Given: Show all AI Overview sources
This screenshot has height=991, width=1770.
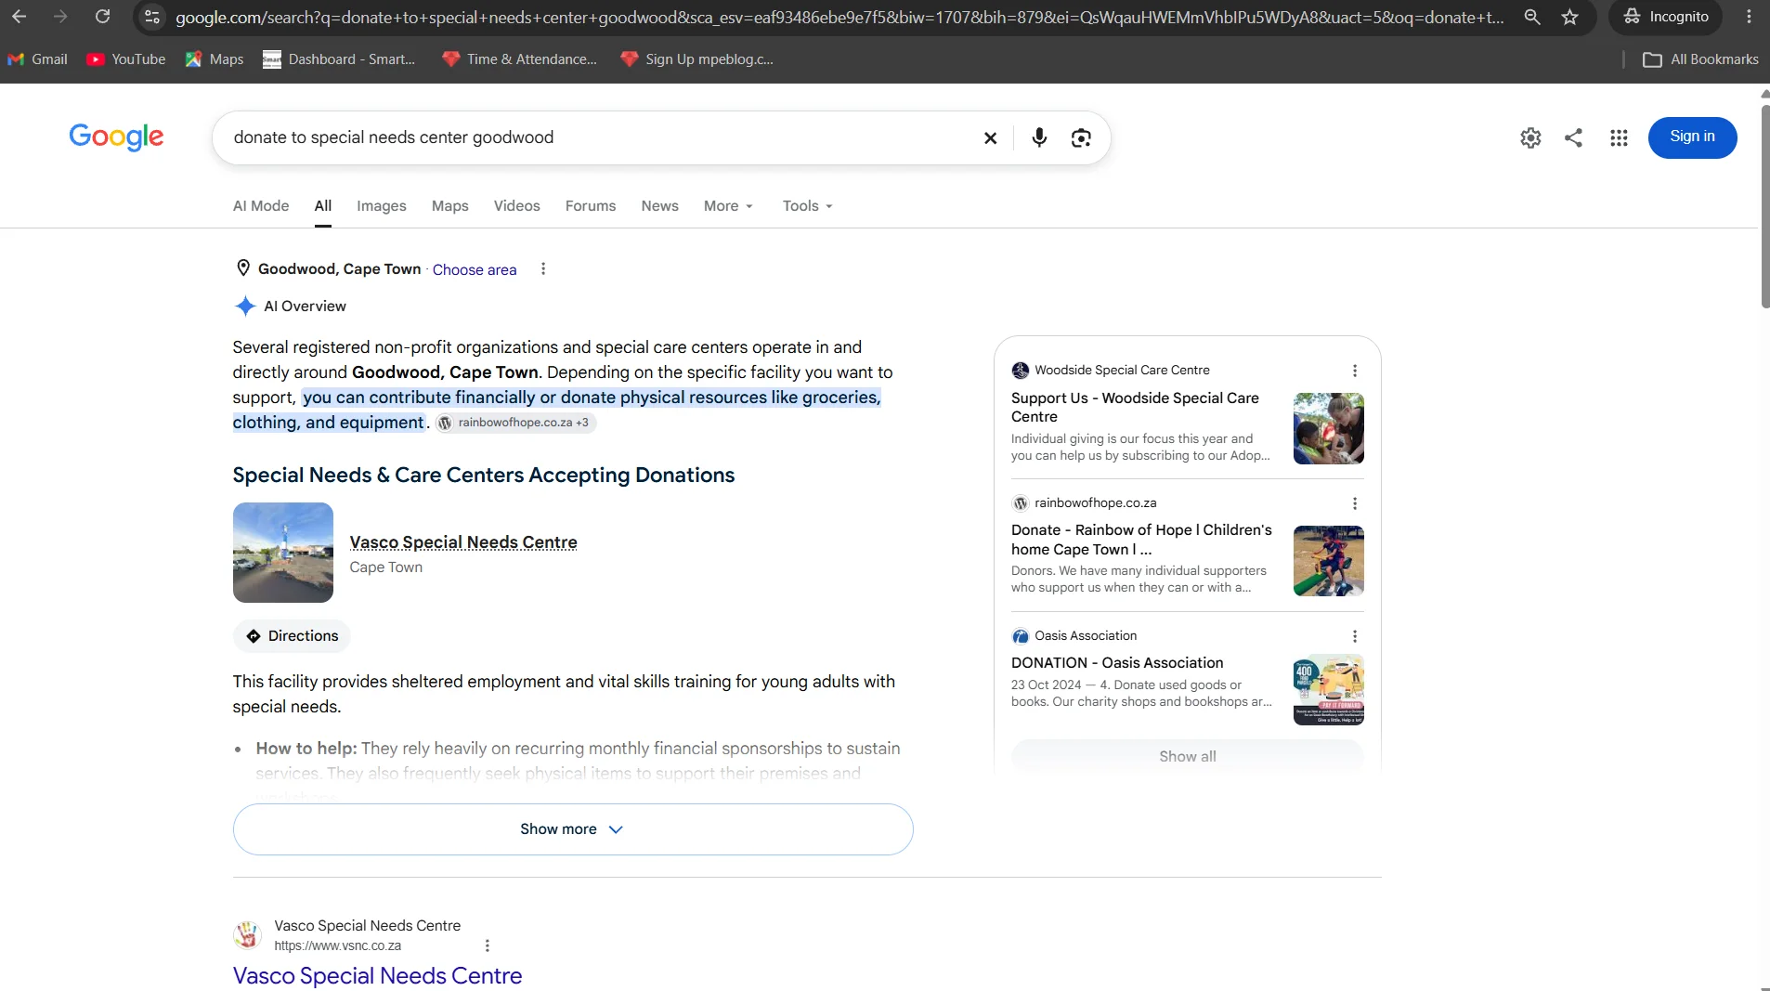Looking at the screenshot, I should click(1187, 756).
